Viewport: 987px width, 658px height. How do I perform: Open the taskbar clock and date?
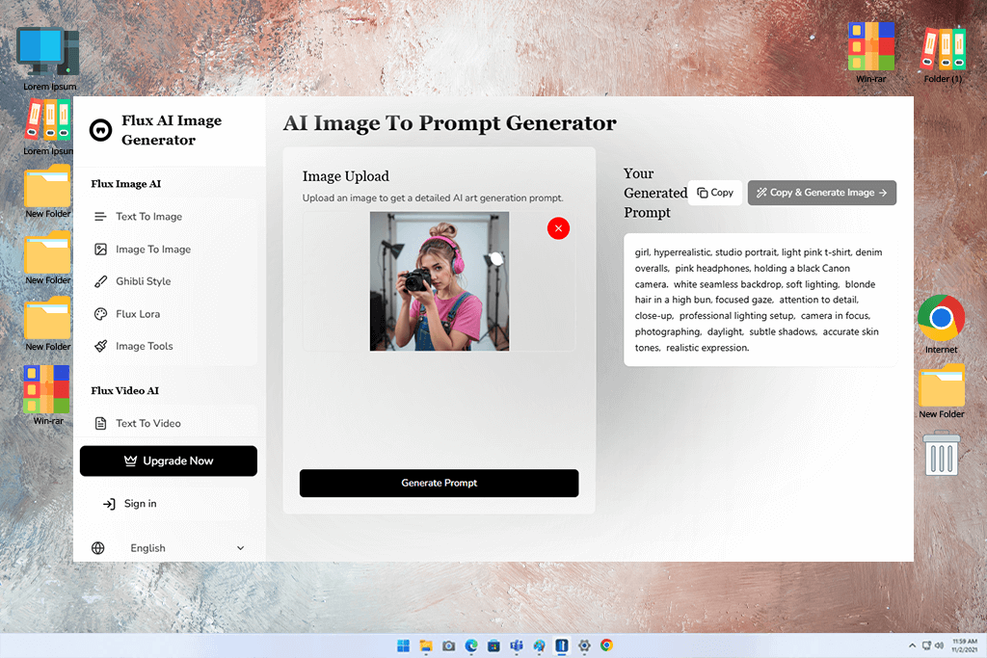click(964, 645)
